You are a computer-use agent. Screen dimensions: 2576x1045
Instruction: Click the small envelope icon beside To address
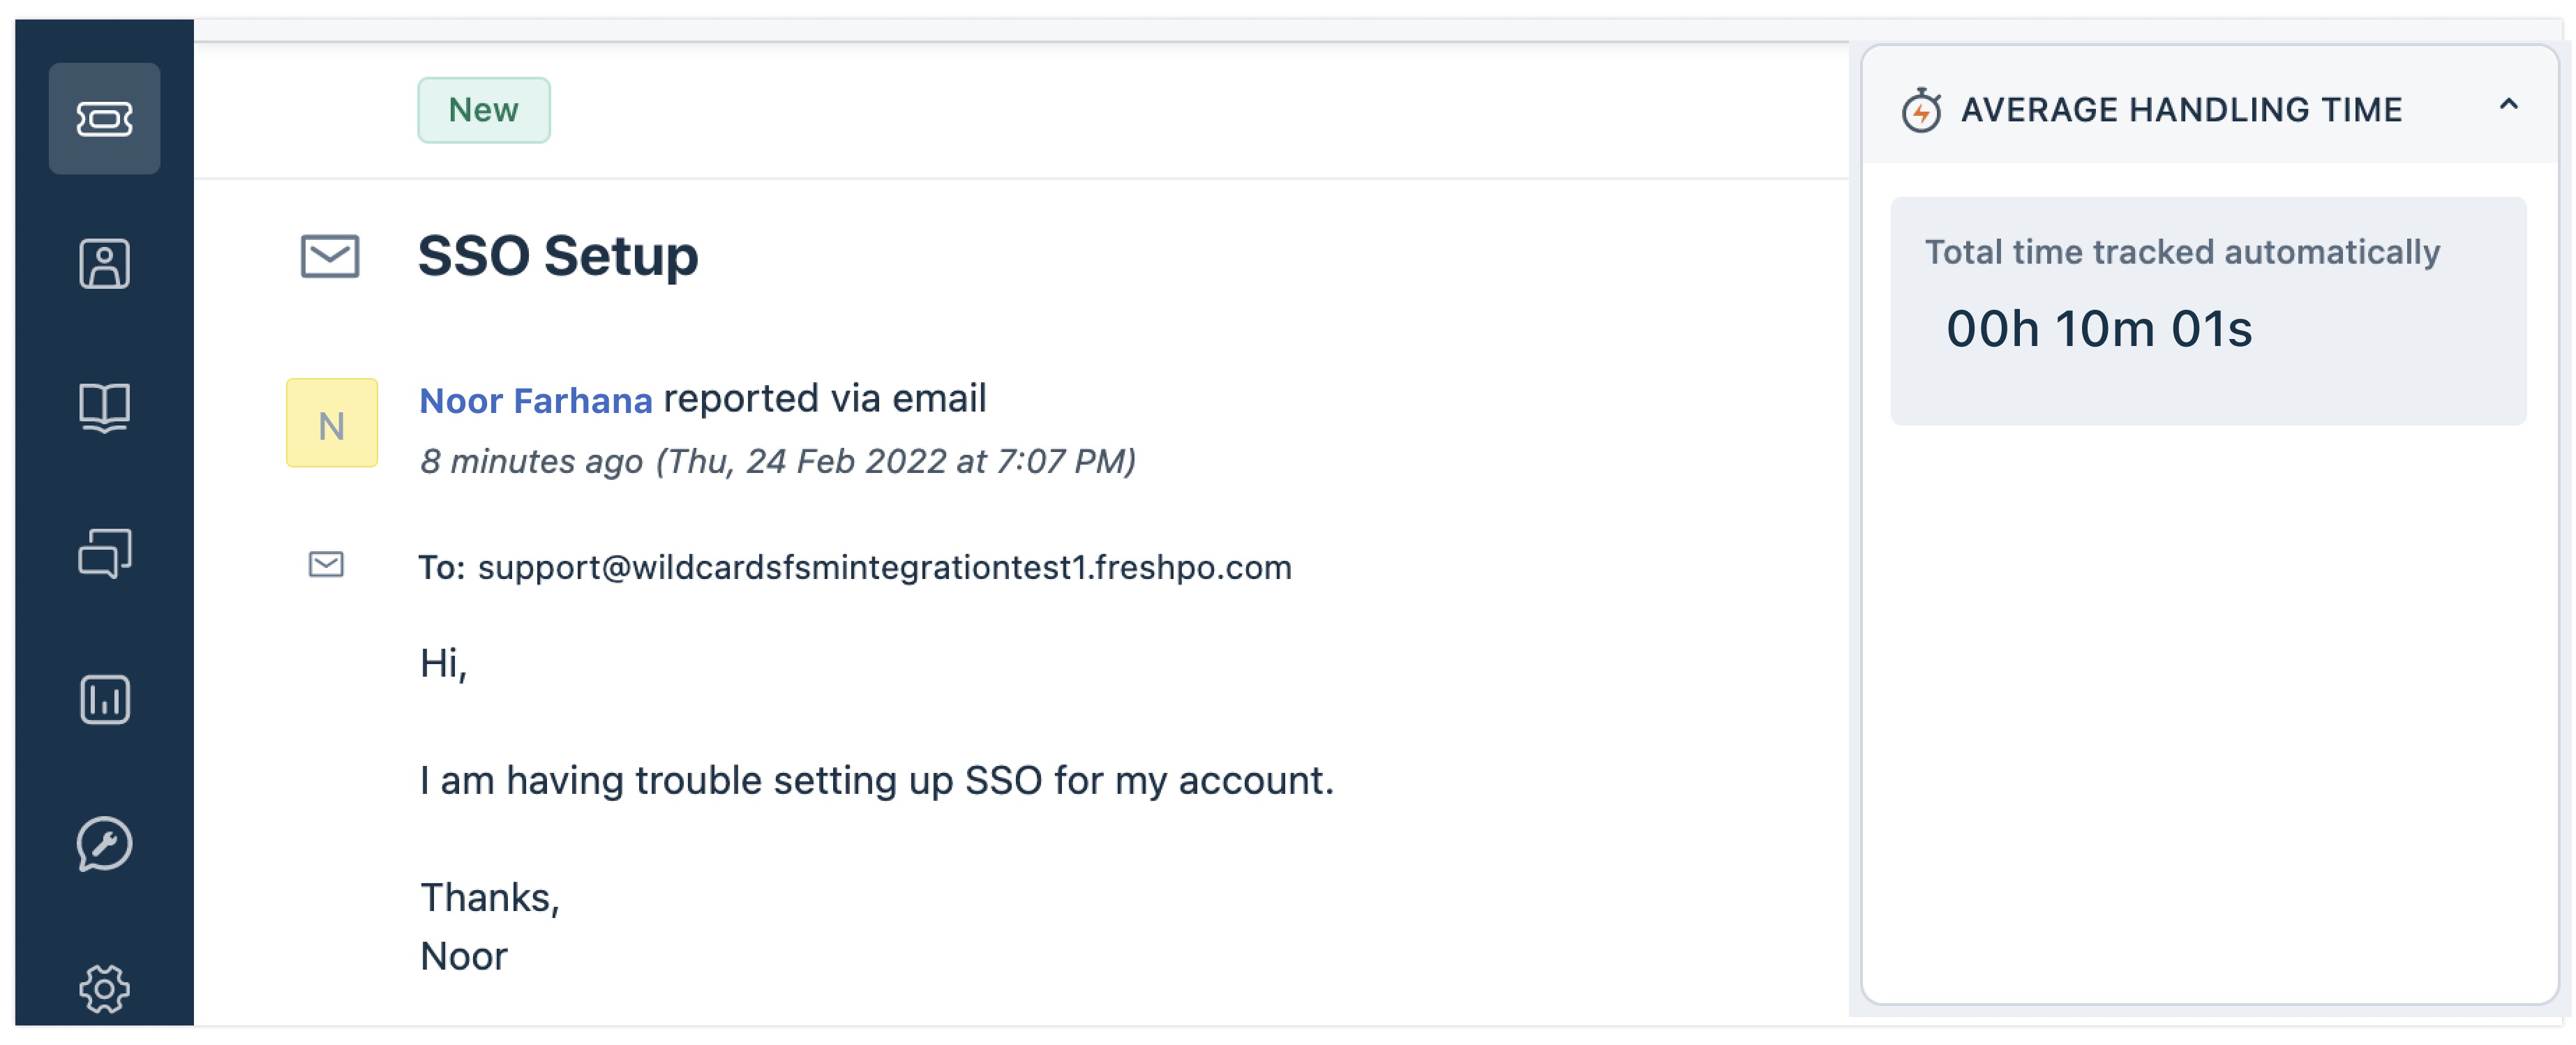(326, 565)
